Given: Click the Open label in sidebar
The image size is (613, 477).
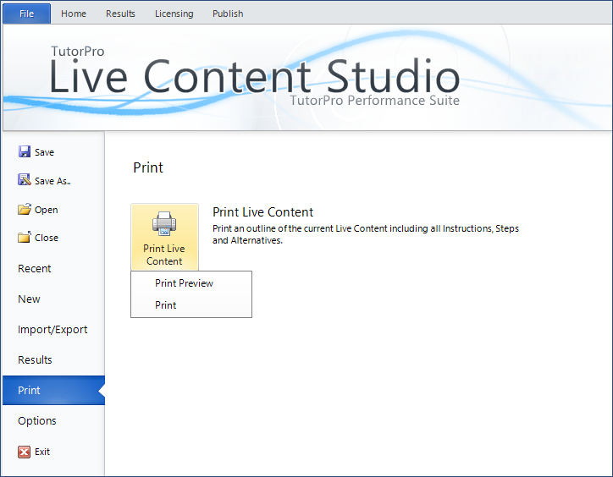Looking at the screenshot, I should pos(46,211).
